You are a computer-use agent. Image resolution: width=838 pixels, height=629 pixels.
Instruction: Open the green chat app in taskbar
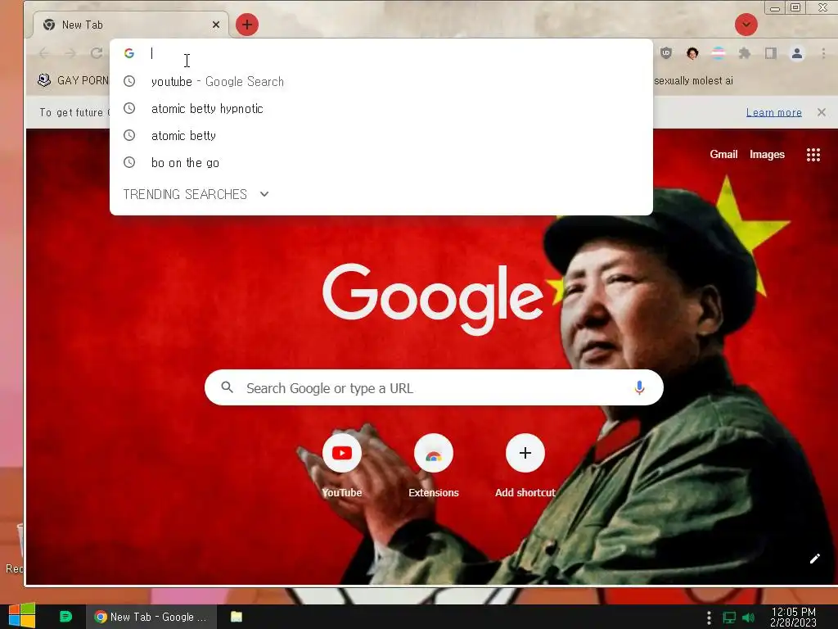(65, 617)
